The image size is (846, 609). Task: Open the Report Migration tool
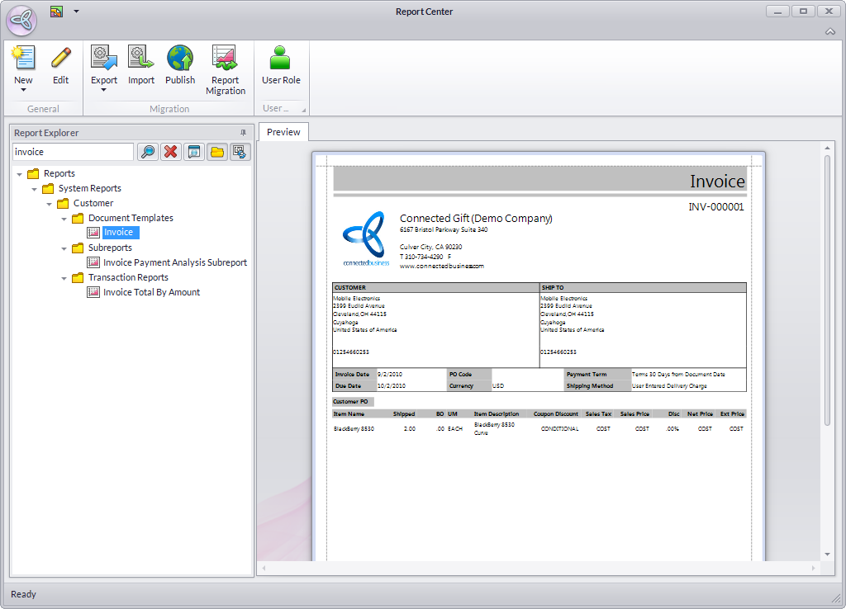(x=226, y=70)
